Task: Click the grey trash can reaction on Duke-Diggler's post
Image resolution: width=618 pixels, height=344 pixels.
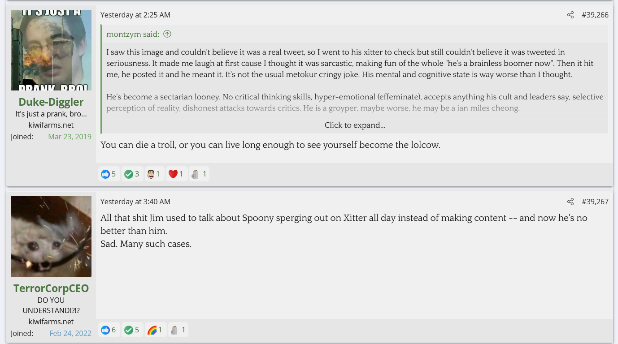Action: 199,174
